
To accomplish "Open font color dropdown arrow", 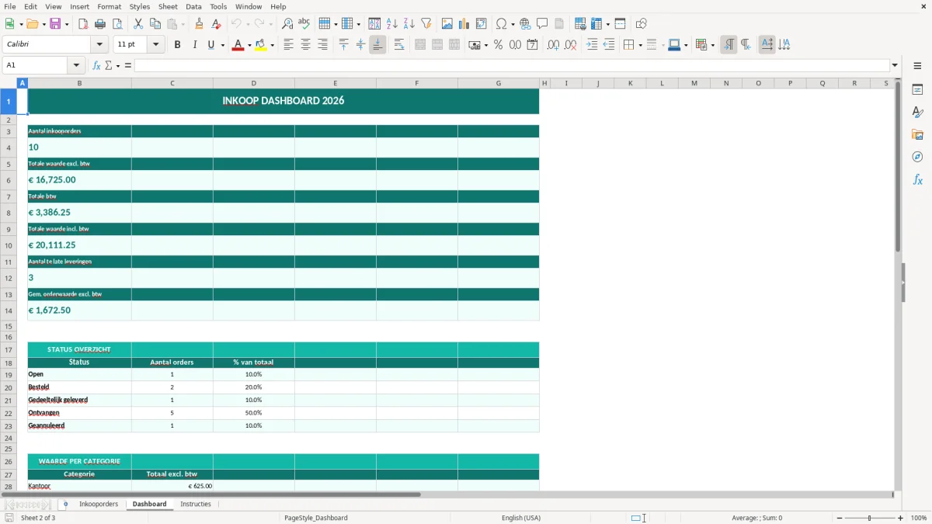I will pyautogui.click(x=249, y=45).
